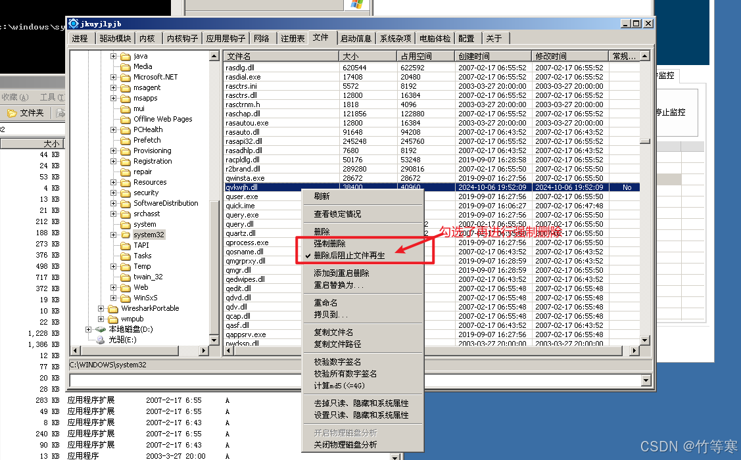Click the system32 folder icon in tree

125,235
